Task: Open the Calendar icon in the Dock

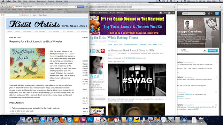Action: point(117,120)
